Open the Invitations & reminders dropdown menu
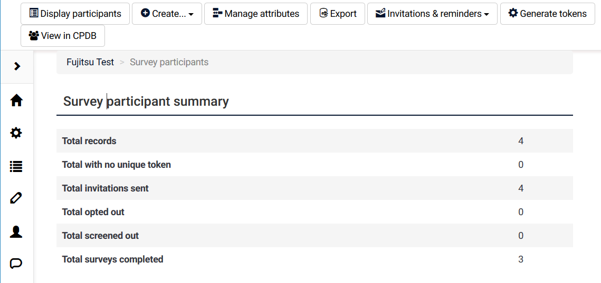Image resolution: width=601 pixels, height=283 pixels. [x=432, y=14]
